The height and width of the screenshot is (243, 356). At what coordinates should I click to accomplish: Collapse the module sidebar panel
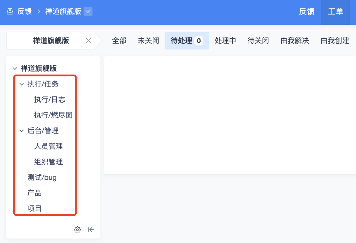tap(91, 230)
